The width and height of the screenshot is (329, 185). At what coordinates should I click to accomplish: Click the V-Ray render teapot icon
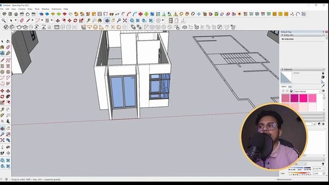19,27
